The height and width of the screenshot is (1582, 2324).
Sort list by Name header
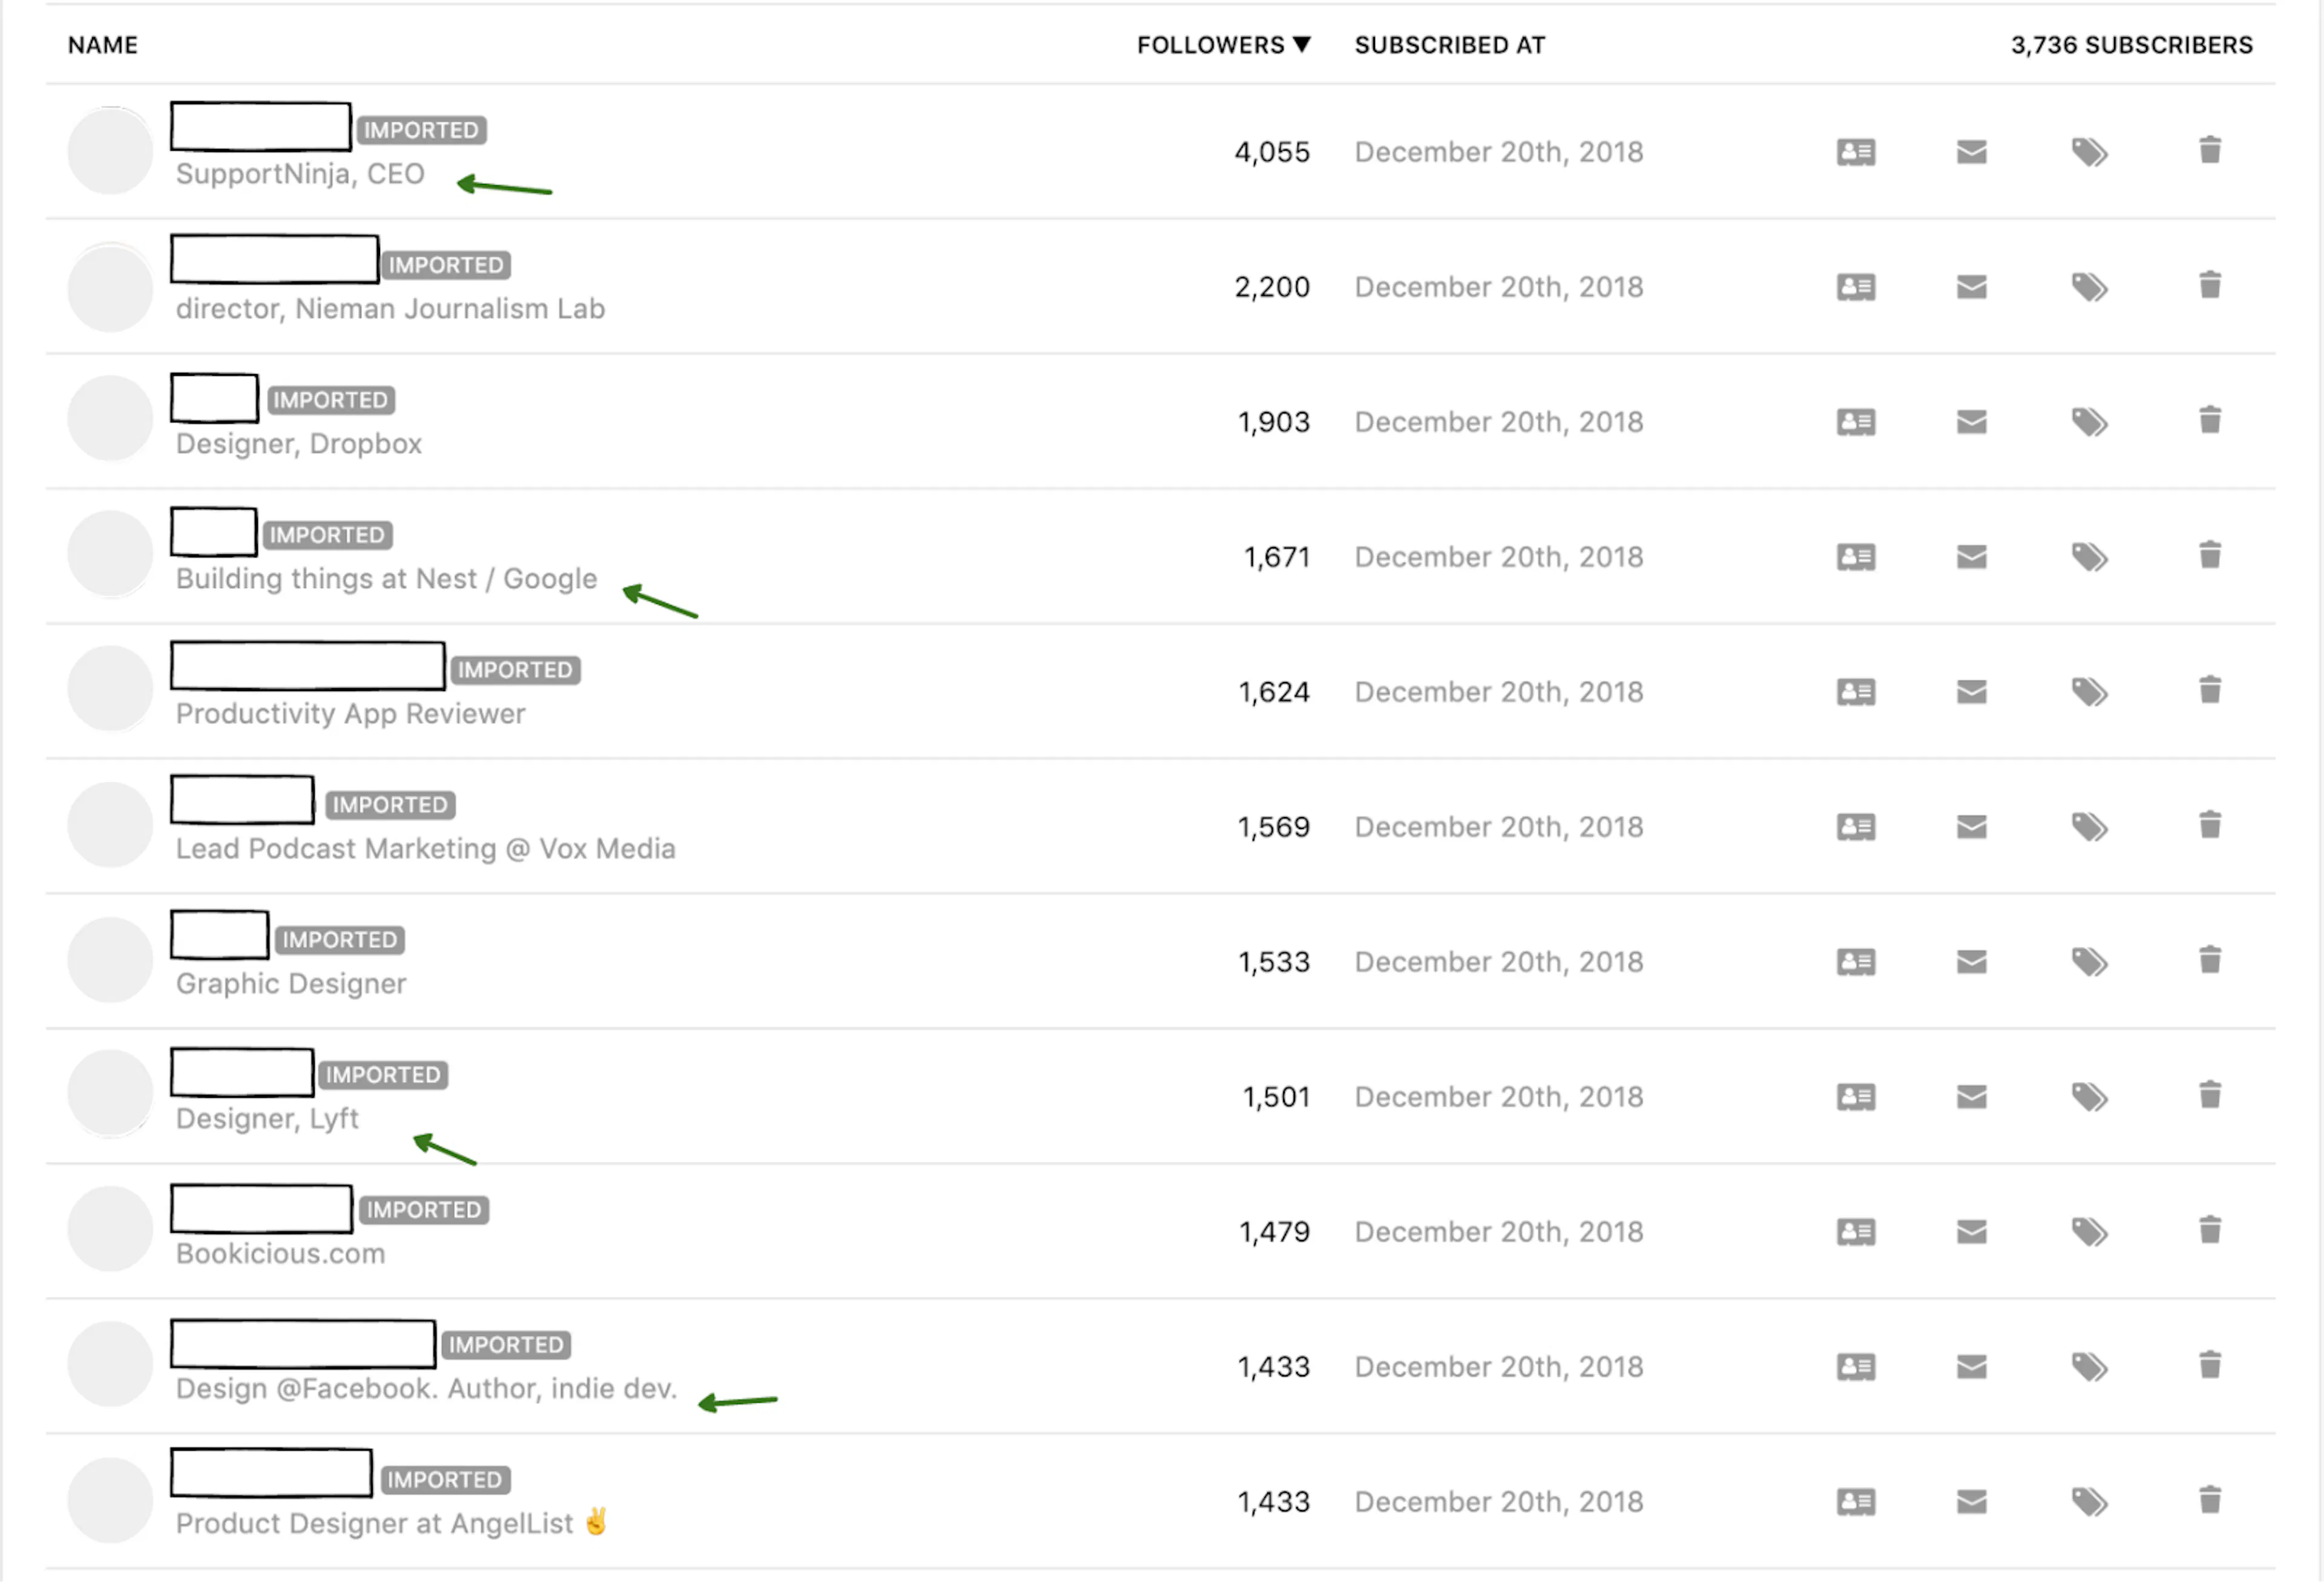(103, 45)
